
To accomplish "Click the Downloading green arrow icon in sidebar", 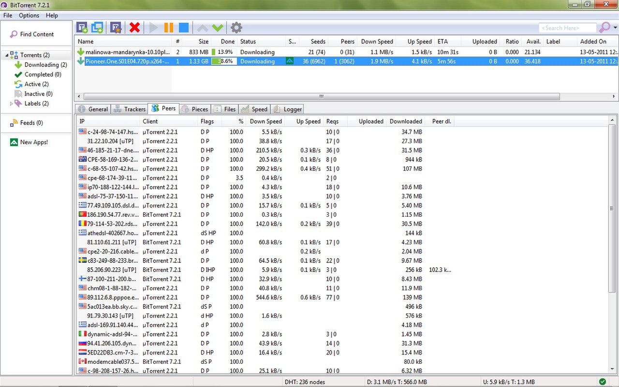I will [x=18, y=65].
